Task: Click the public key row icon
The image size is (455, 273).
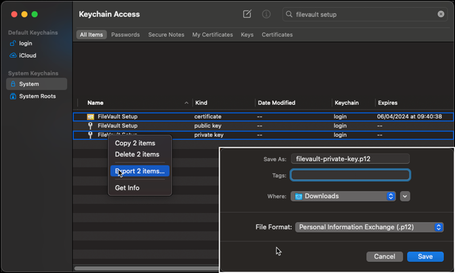Action: (x=90, y=126)
